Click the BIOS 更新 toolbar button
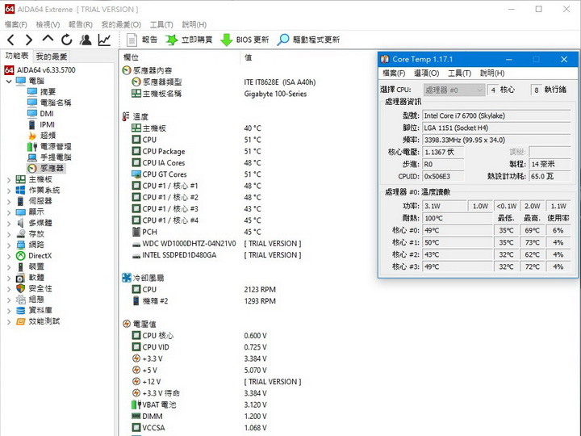The height and width of the screenshot is (436, 581). click(245, 40)
